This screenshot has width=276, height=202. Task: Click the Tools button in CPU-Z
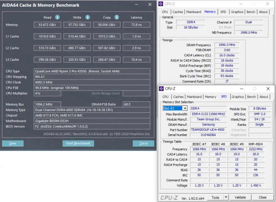215,197
